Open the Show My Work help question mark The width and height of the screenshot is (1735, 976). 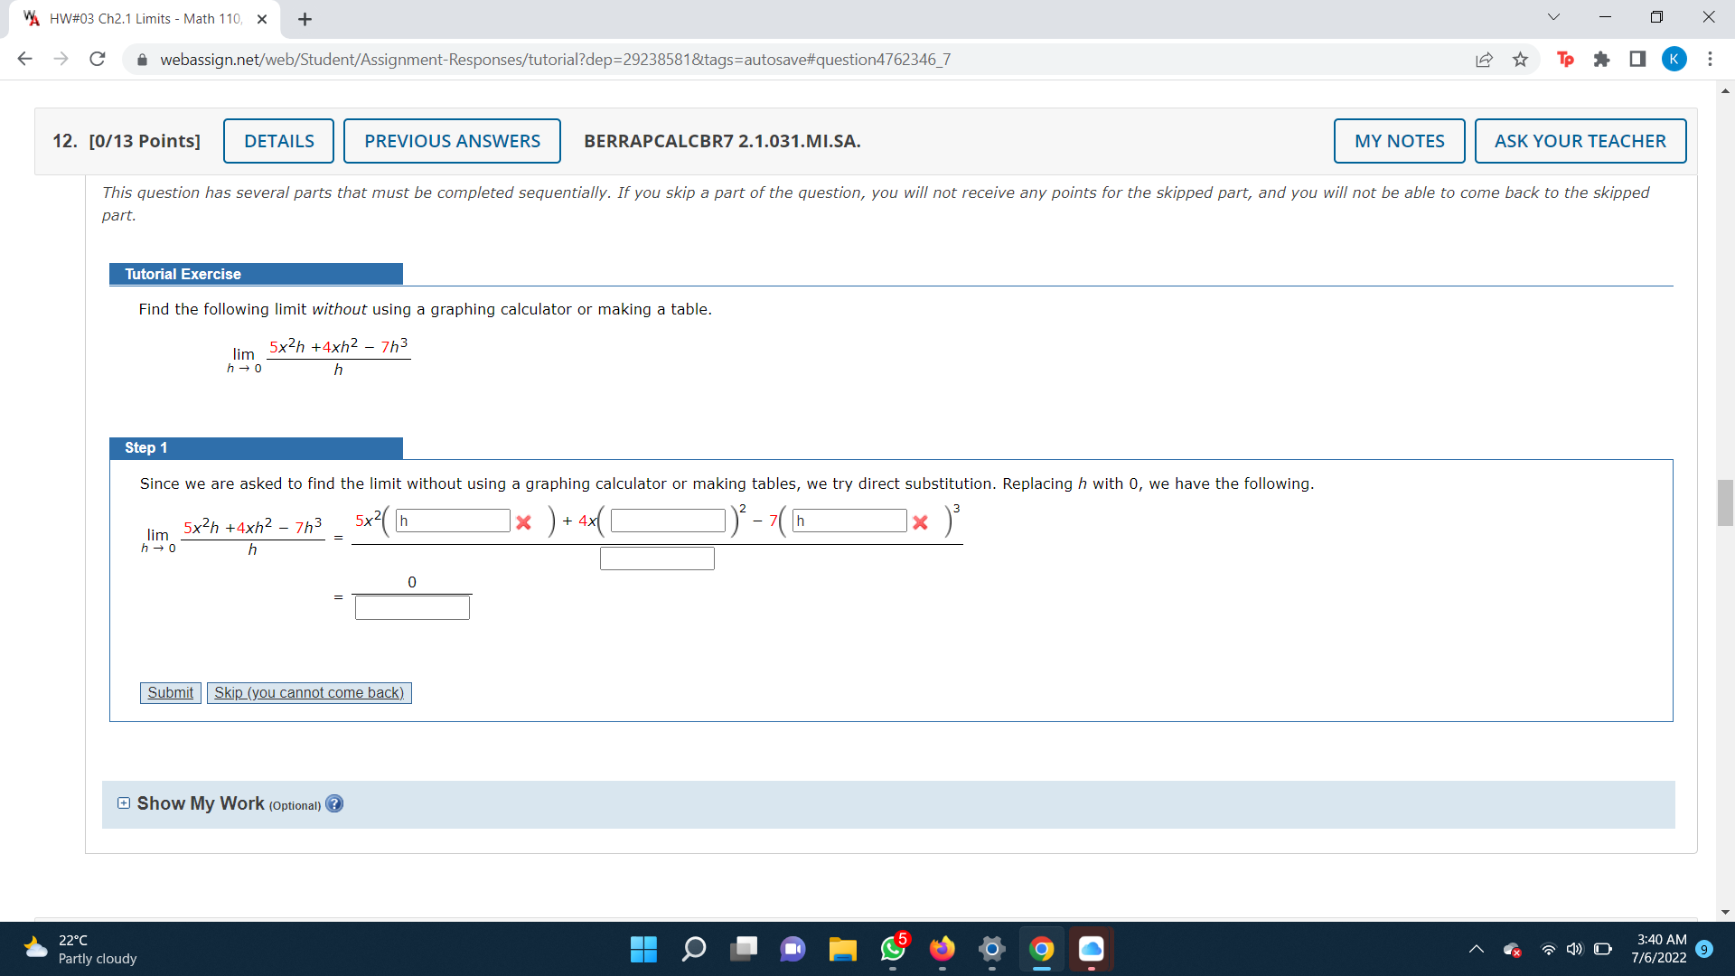[x=333, y=803]
